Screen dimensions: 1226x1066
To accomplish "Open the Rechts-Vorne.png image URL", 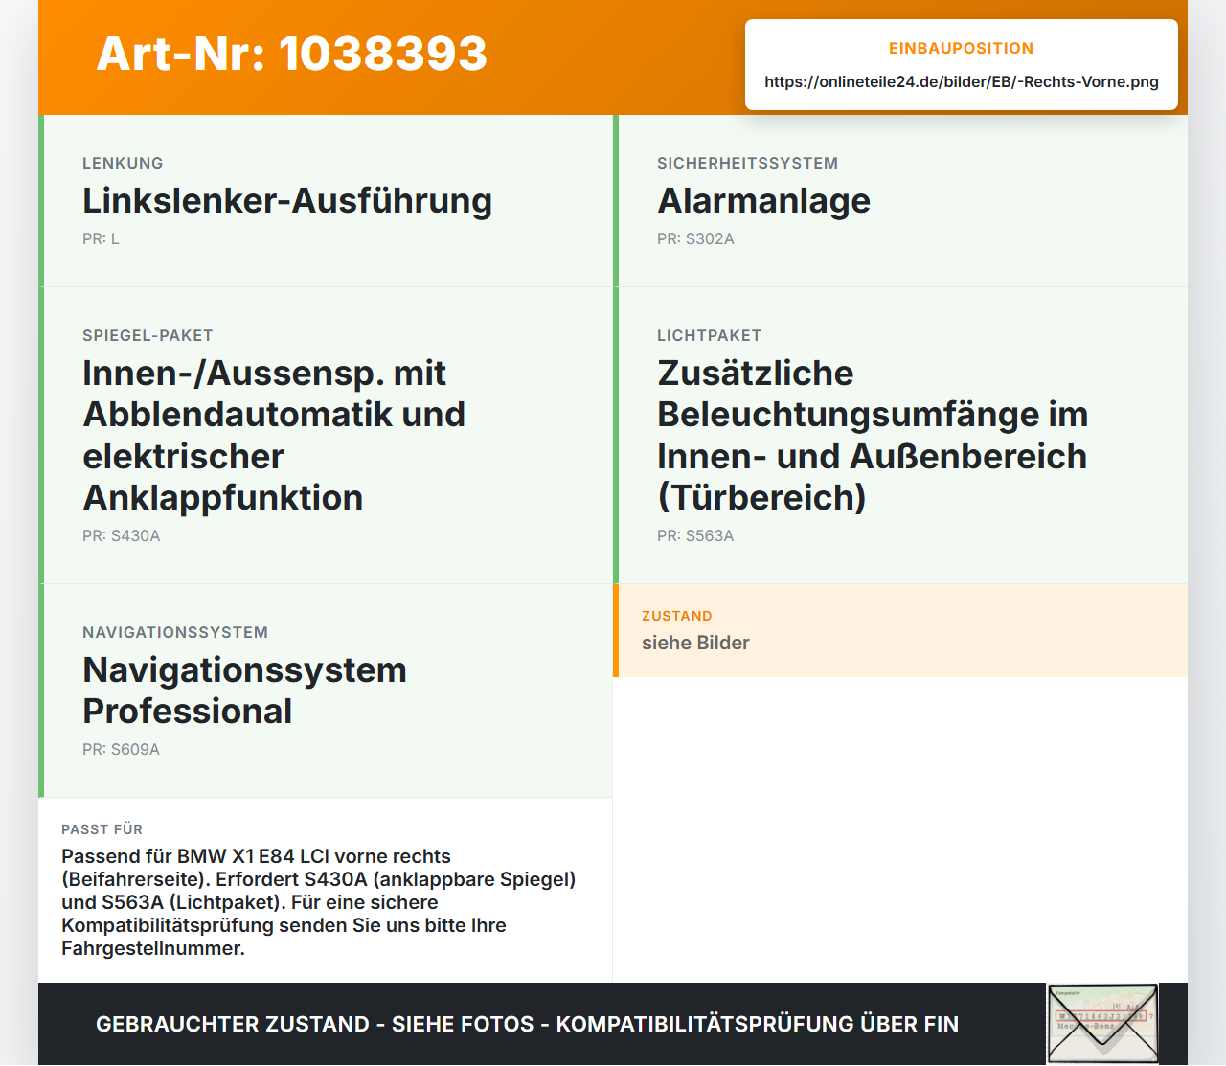I will [961, 81].
